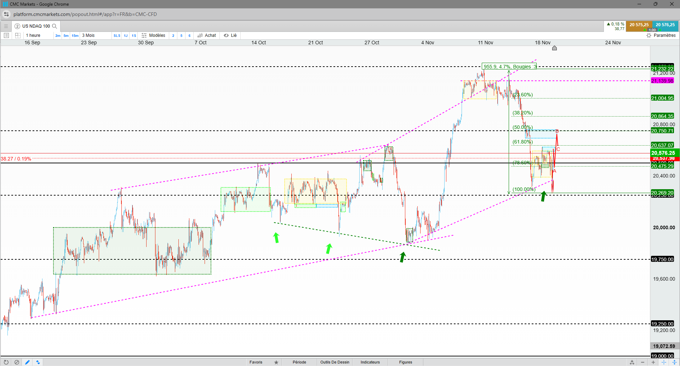The height and width of the screenshot is (366, 680).
Task: Expand the Modèles templates menu
Action: click(x=153, y=35)
